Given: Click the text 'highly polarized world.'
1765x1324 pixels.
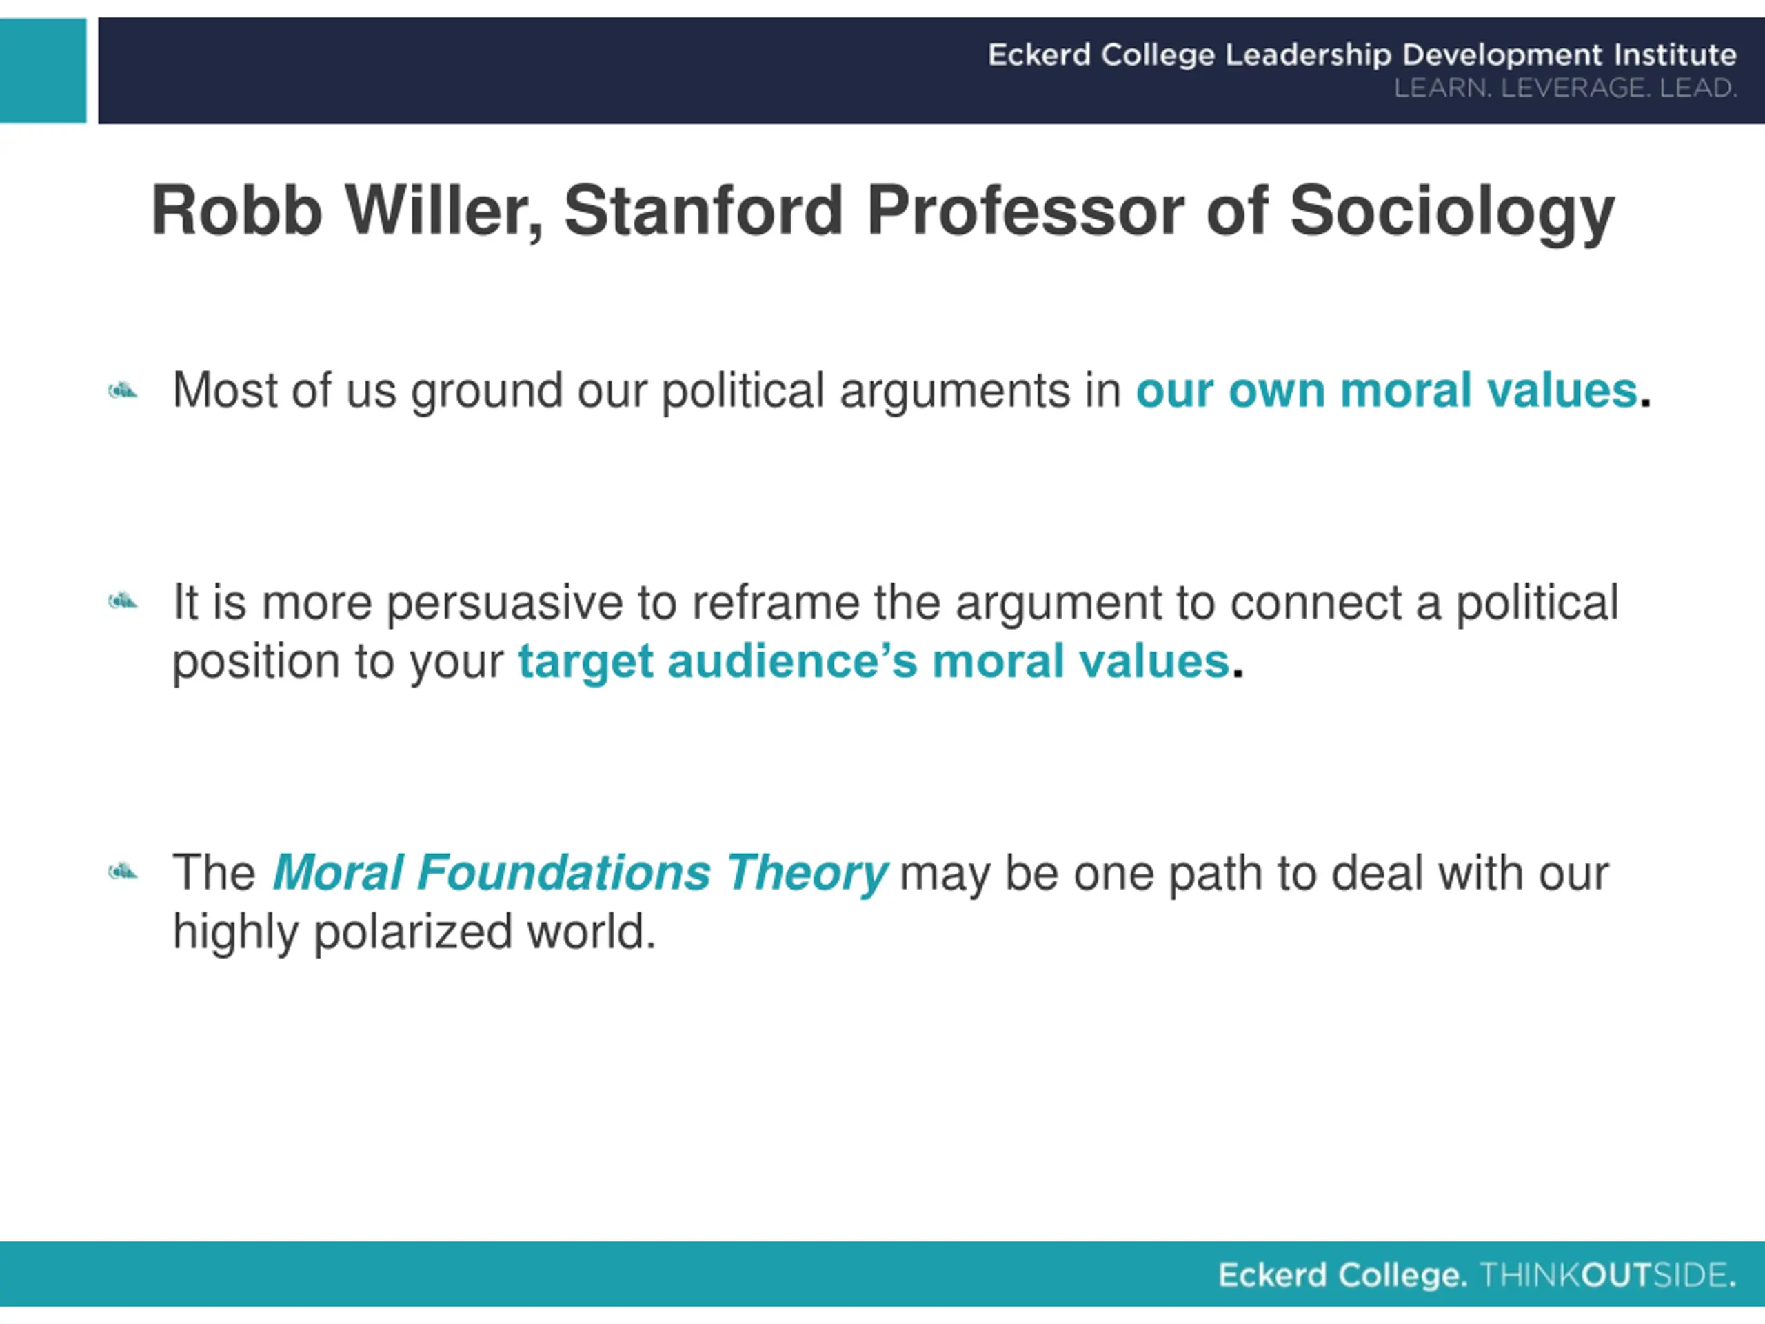Looking at the screenshot, I should (x=414, y=932).
